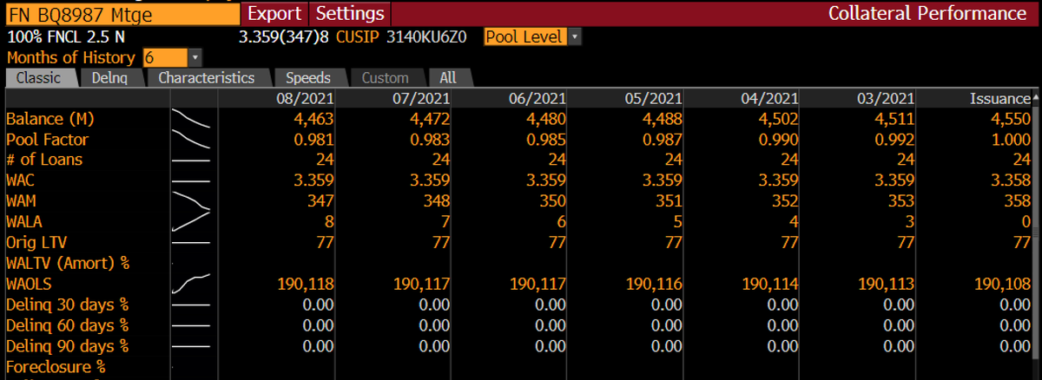Image resolution: width=1042 pixels, height=380 pixels.
Task: Click the Delinq 60 days % sparkline
Action: [191, 325]
